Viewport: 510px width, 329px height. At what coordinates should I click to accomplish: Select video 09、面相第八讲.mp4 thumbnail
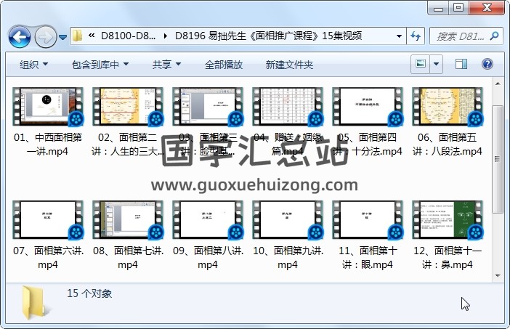[208, 220]
